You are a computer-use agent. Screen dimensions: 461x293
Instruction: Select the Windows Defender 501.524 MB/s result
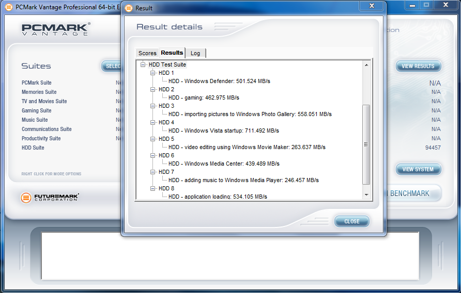219,81
